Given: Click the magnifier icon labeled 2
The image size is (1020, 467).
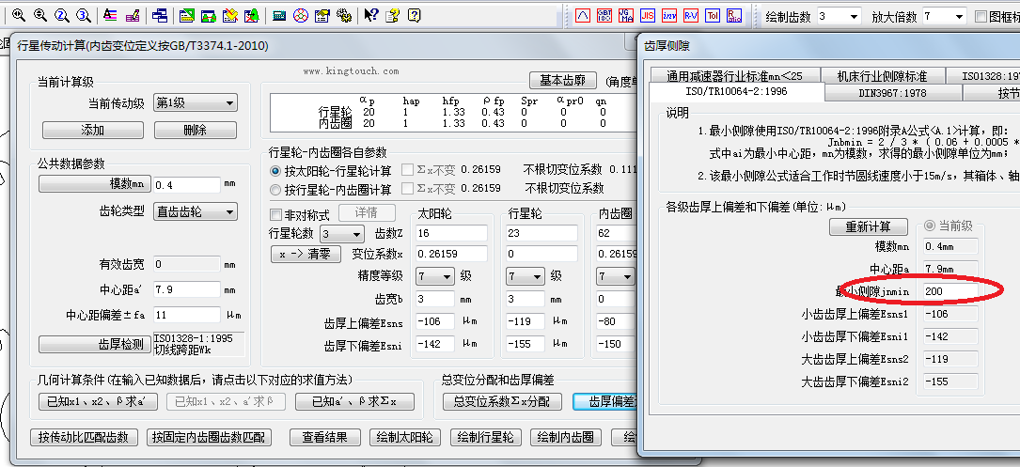Looking at the screenshot, I should (62, 16).
